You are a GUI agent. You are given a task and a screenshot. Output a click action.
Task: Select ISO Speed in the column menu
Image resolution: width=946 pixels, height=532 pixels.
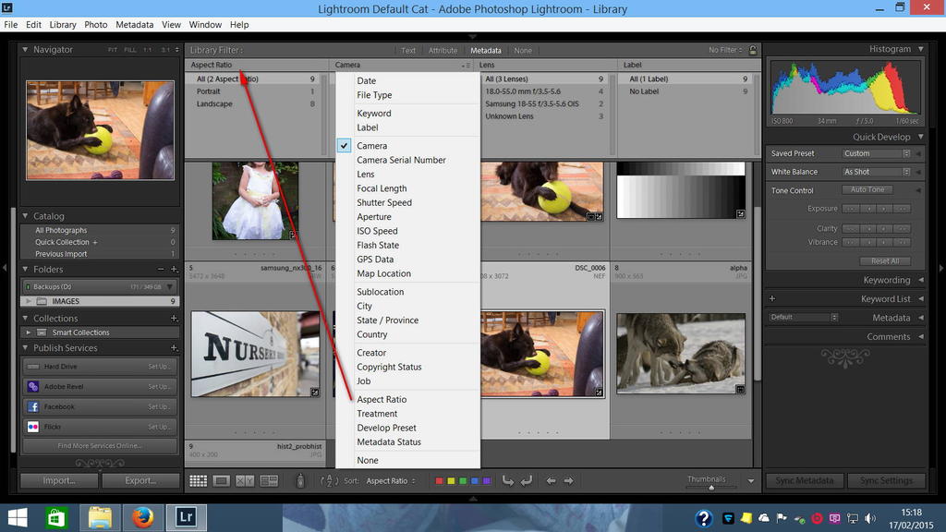point(377,231)
